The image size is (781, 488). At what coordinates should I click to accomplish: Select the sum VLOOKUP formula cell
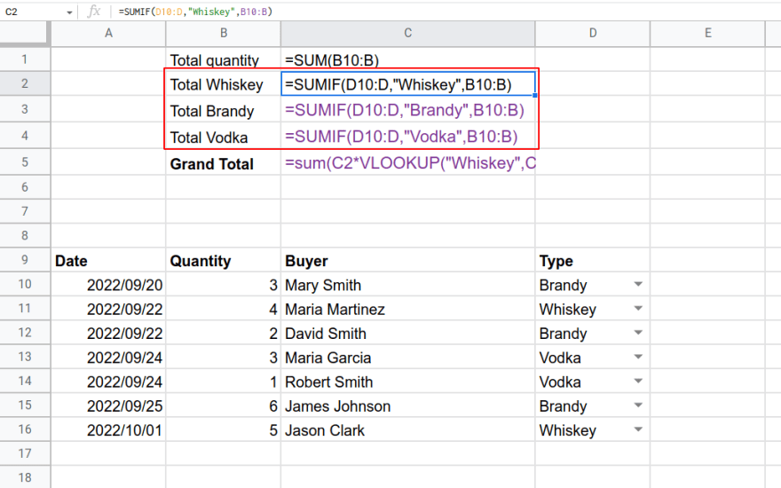pos(408,163)
